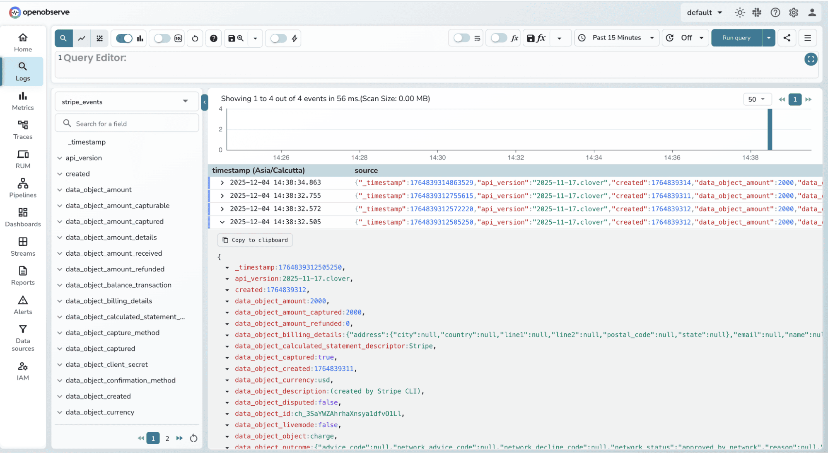Click Copy to clipboard
This screenshot has width=828, height=453.
pos(255,240)
